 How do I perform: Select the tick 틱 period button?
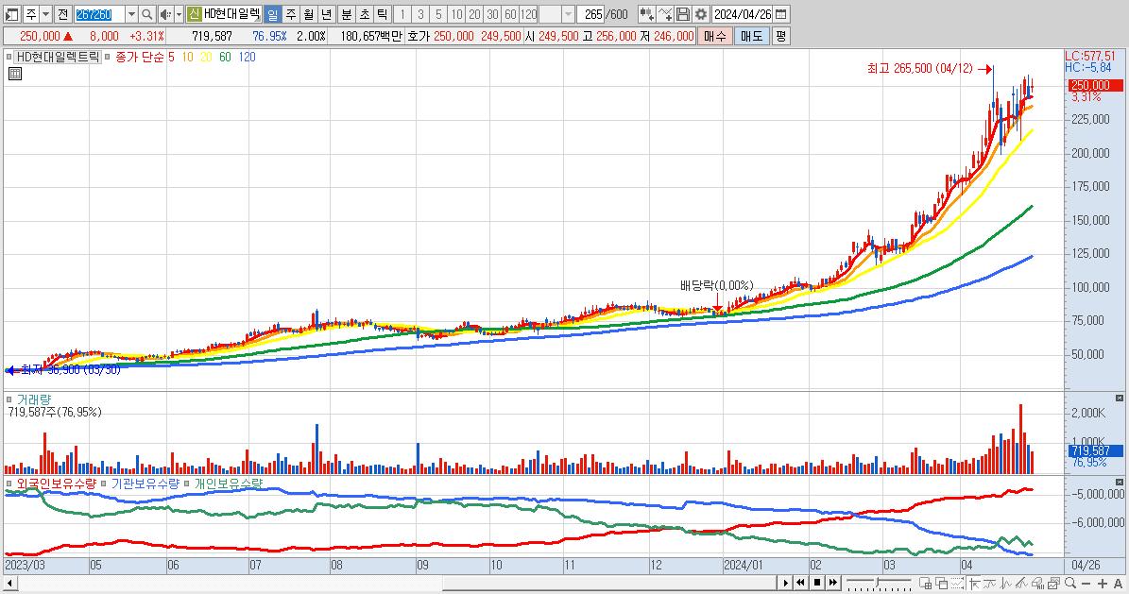pyautogui.click(x=383, y=14)
